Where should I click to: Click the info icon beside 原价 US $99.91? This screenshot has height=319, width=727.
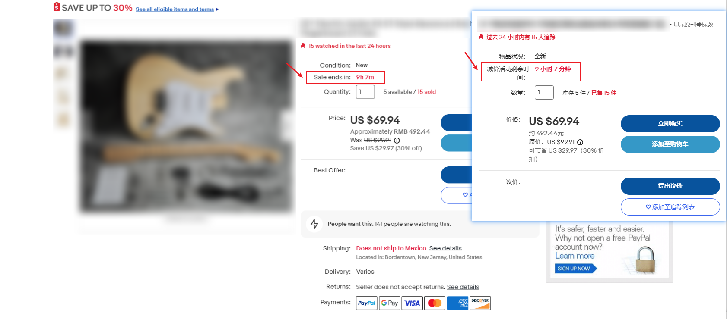(580, 142)
